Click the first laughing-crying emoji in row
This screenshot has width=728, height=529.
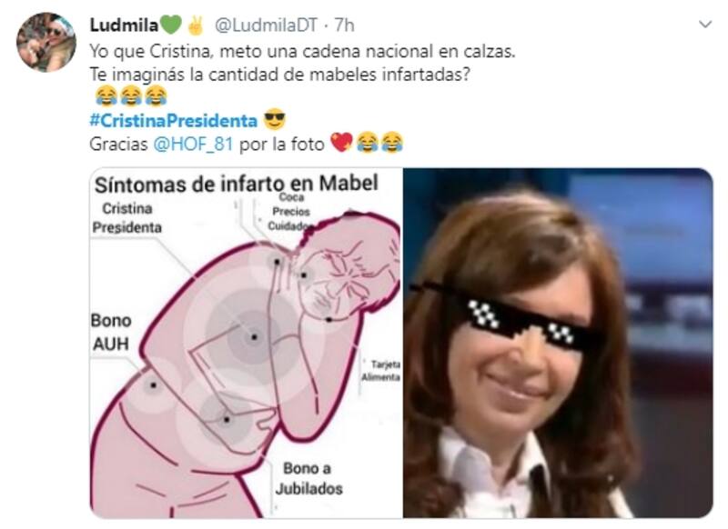[106, 96]
